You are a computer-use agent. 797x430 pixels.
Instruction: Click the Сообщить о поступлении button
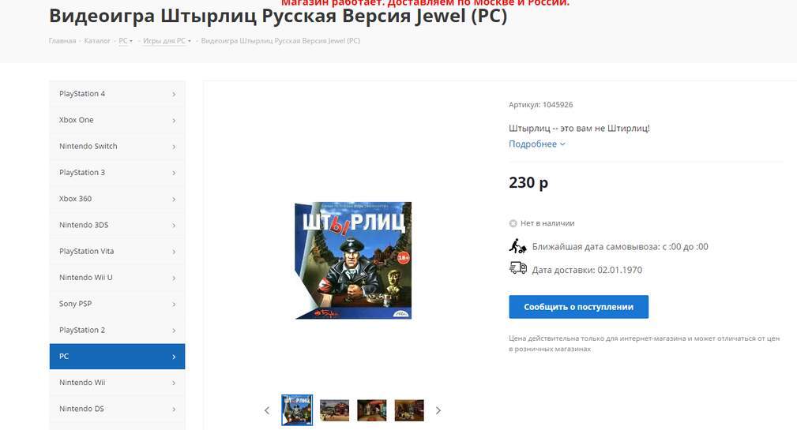pos(578,307)
